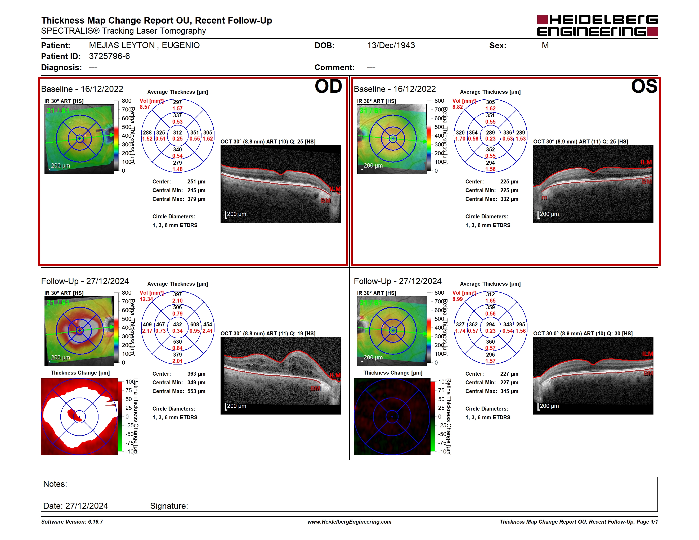Image resolution: width=699 pixels, height=540 pixels.
Task: Open the OS baseline OCT B-scan image
Action: pos(593,184)
